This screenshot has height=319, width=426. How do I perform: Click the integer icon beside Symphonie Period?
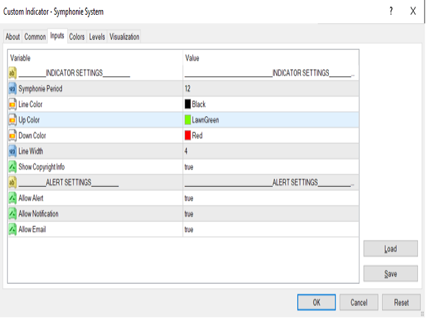tap(13, 88)
